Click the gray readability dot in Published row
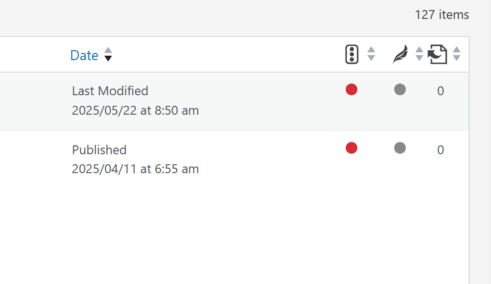Image resolution: width=491 pixels, height=284 pixels. [x=400, y=148]
